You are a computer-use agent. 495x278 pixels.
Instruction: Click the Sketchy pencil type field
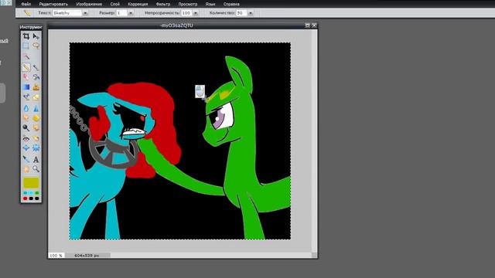tap(67, 13)
